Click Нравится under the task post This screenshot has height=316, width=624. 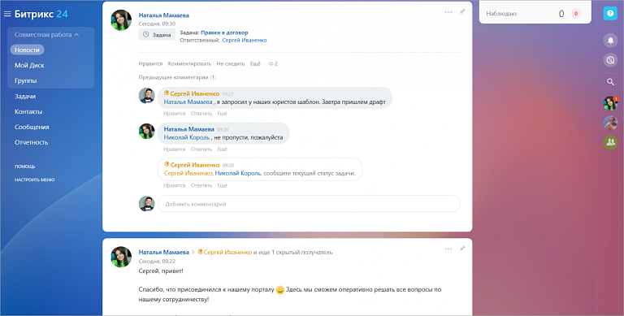pyautogui.click(x=150, y=63)
